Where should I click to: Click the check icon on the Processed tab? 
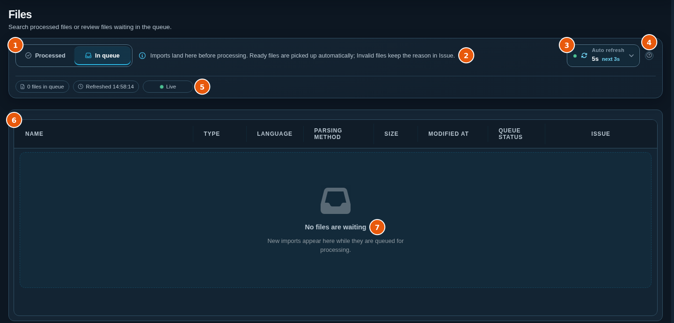point(29,55)
